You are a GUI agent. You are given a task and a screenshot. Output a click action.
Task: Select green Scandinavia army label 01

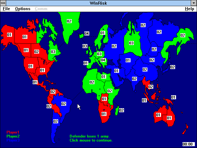(x=103, y=33)
